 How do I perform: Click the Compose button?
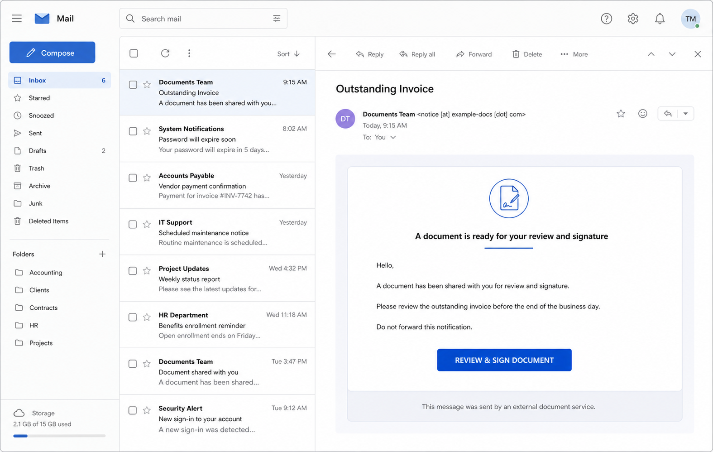(x=52, y=53)
